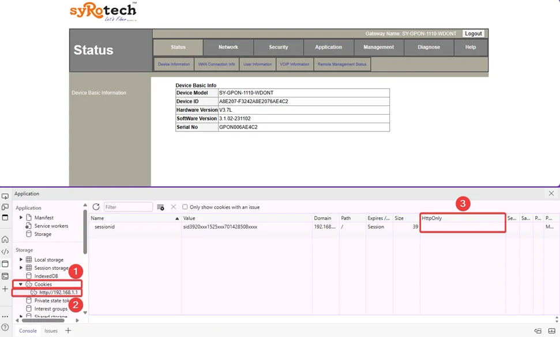Open the three-dot customize DevTools menu
The image size is (560, 337).
(x=5, y=317)
